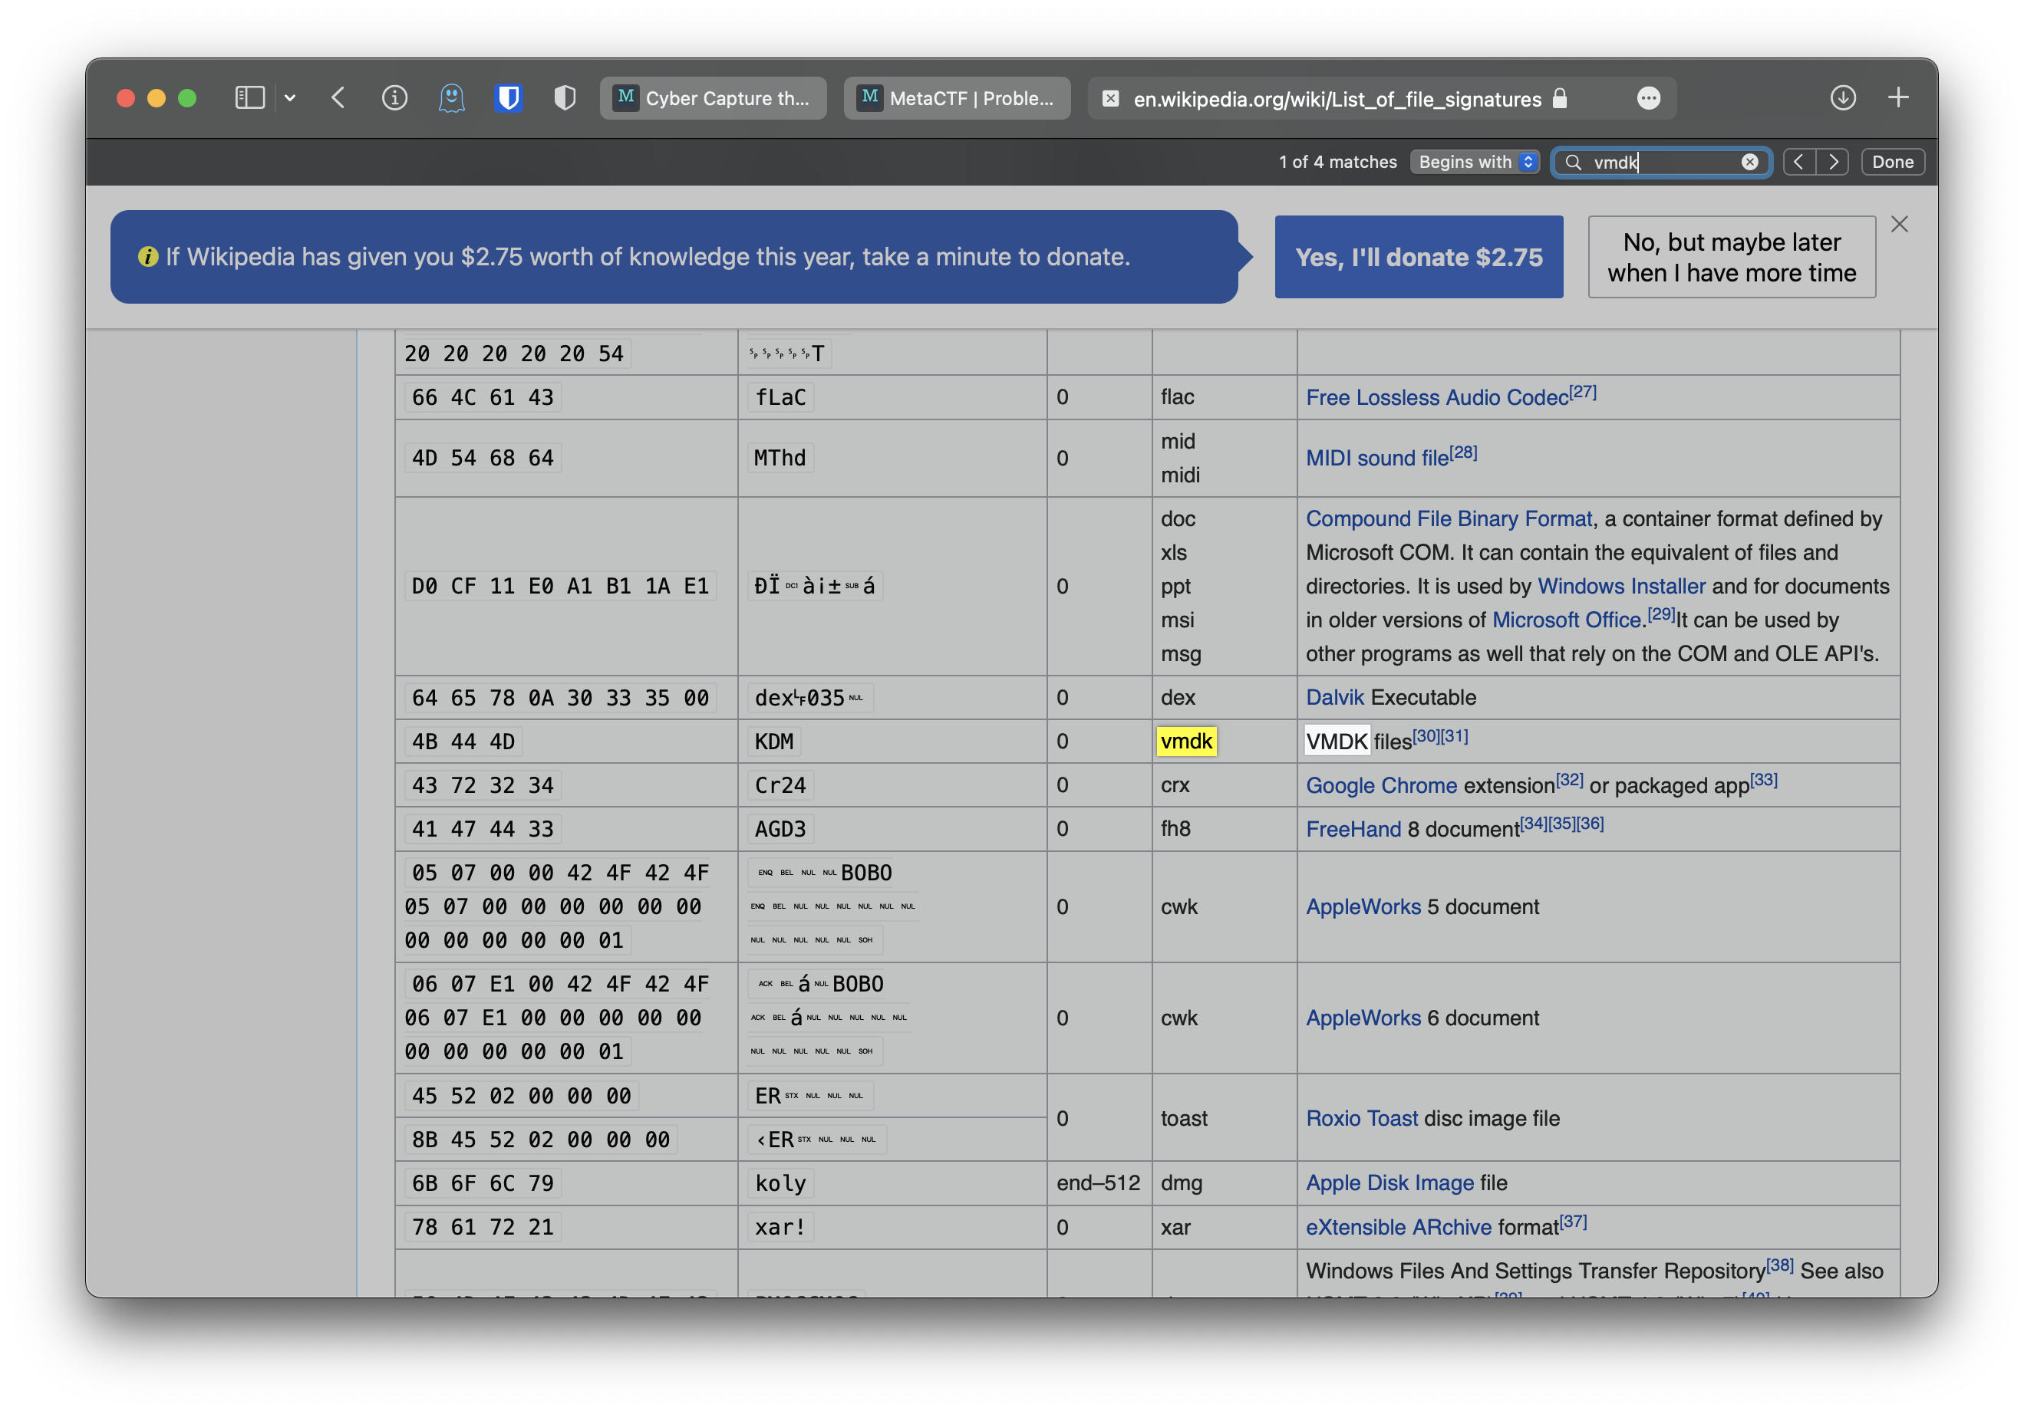Click hex signature 43 72 32 34
The height and width of the screenshot is (1411, 2024).
pyautogui.click(x=483, y=785)
